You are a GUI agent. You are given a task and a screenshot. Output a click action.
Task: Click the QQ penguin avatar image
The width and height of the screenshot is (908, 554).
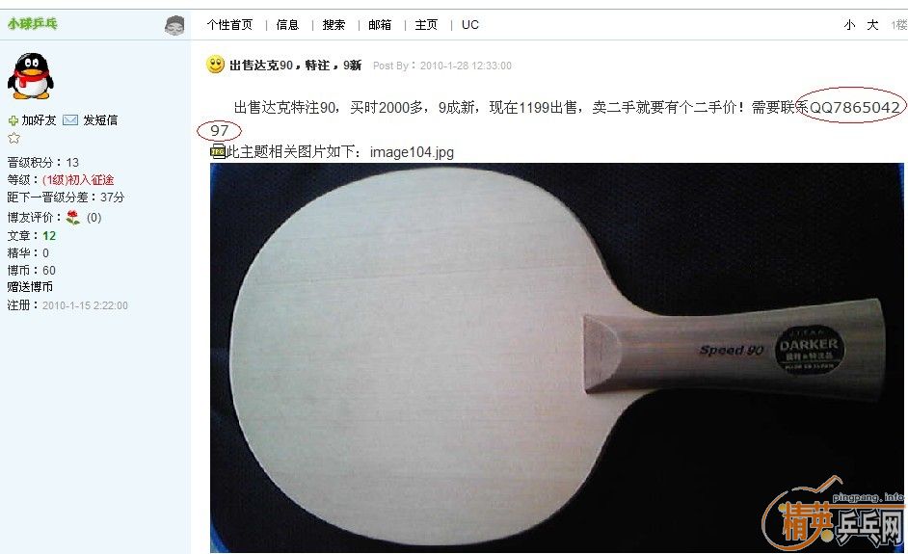pyautogui.click(x=31, y=76)
